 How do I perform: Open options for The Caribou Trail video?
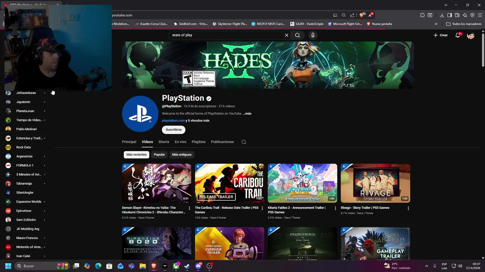[262, 208]
